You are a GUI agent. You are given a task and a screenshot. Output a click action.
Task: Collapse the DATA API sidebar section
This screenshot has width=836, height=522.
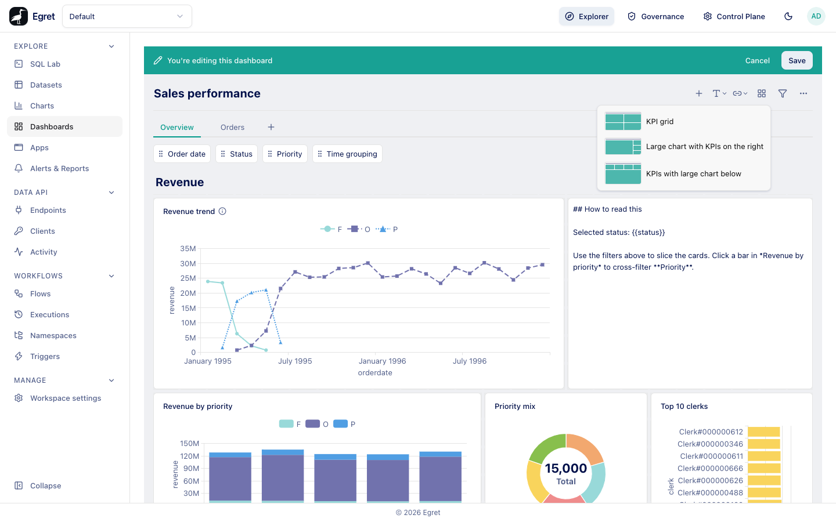tap(111, 193)
